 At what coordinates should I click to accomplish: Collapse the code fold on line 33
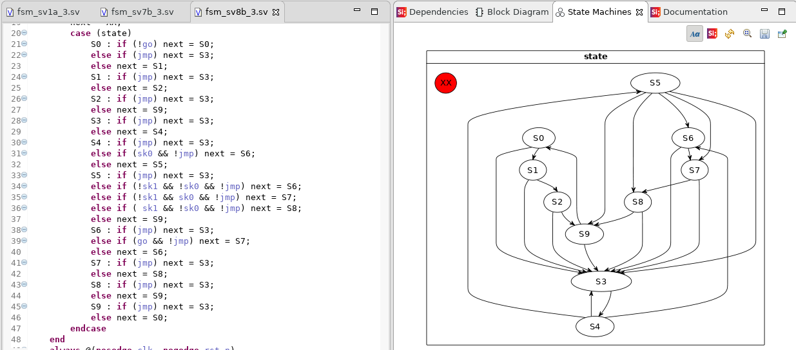24,175
